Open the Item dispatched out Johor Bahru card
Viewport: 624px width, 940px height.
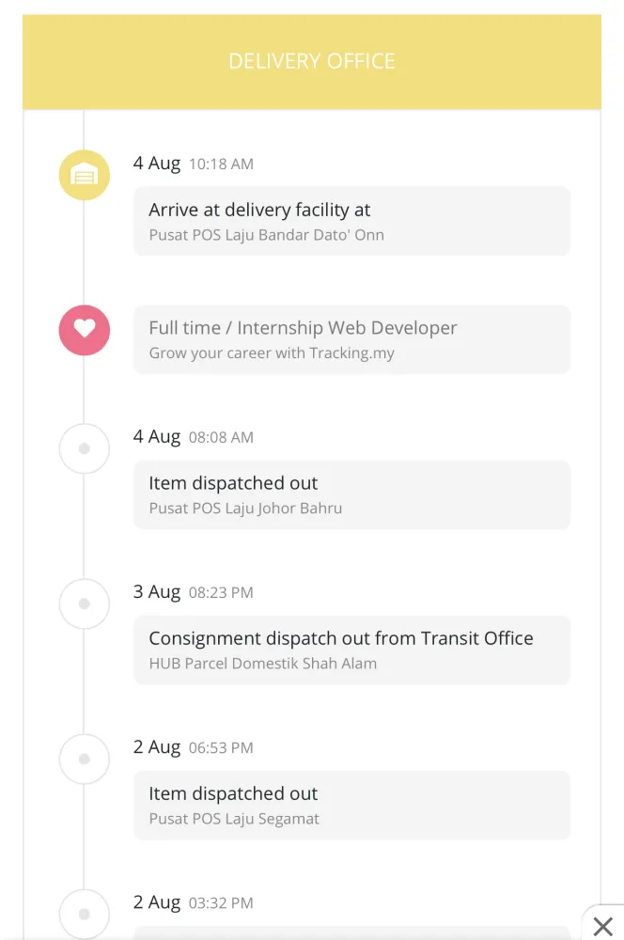tap(351, 494)
